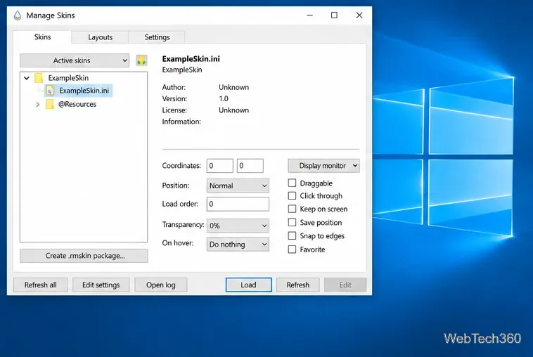Select ExampleSkin.ini in the tree
The image size is (533, 357).
pyautogui.click(x=84, y=91)
